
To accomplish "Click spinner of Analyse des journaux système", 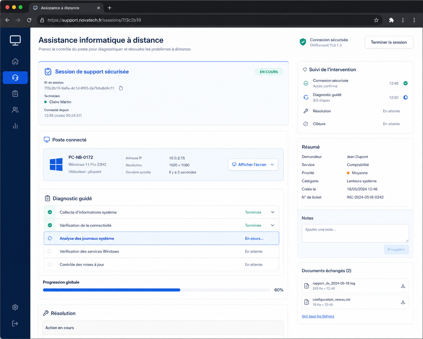I will (50, 238).
